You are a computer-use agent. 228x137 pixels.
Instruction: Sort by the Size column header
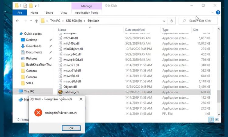[x=196, y=30]
